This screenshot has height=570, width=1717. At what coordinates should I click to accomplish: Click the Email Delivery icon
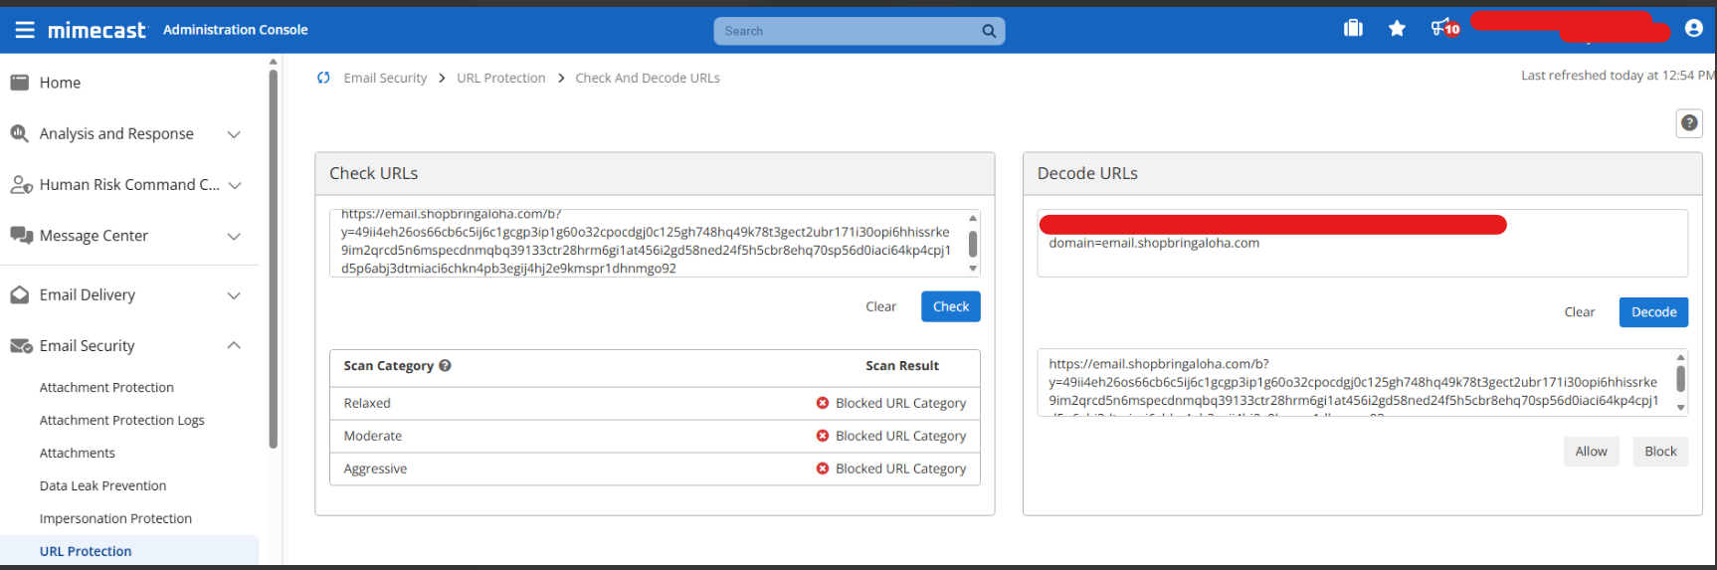click(20, 294)
